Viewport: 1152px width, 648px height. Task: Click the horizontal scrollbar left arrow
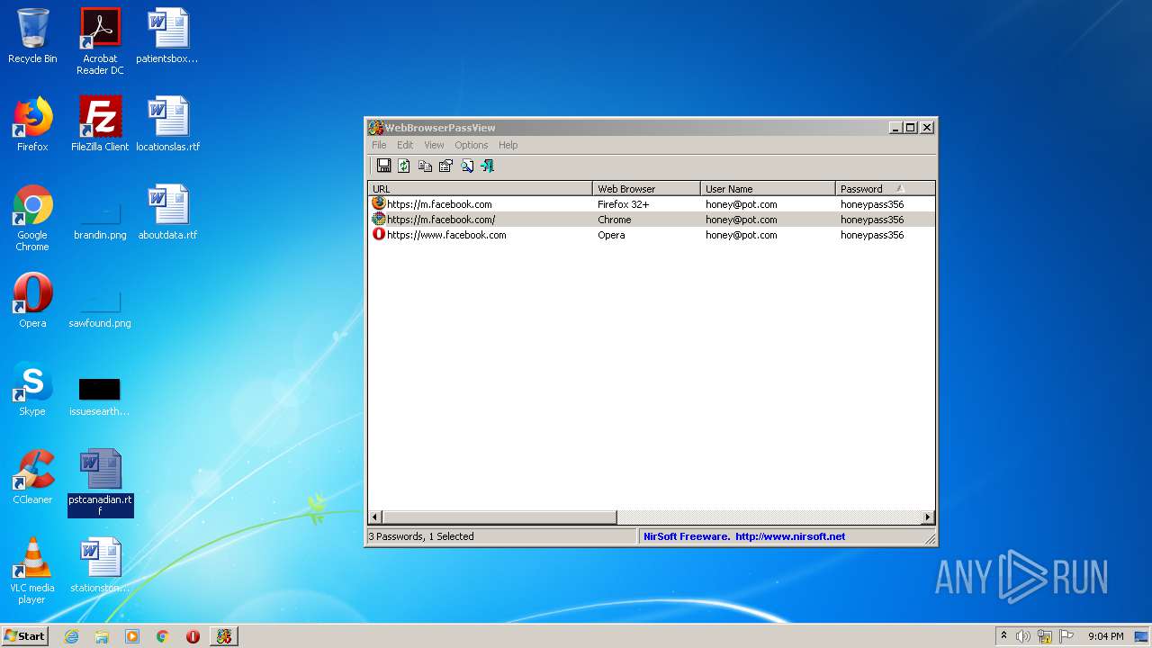(x=375, y=517)
